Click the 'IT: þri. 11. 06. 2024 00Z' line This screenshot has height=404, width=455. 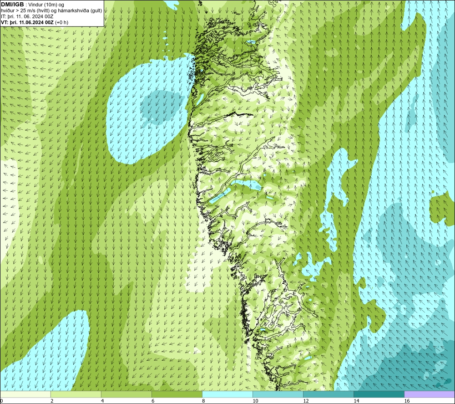point(27,16)
